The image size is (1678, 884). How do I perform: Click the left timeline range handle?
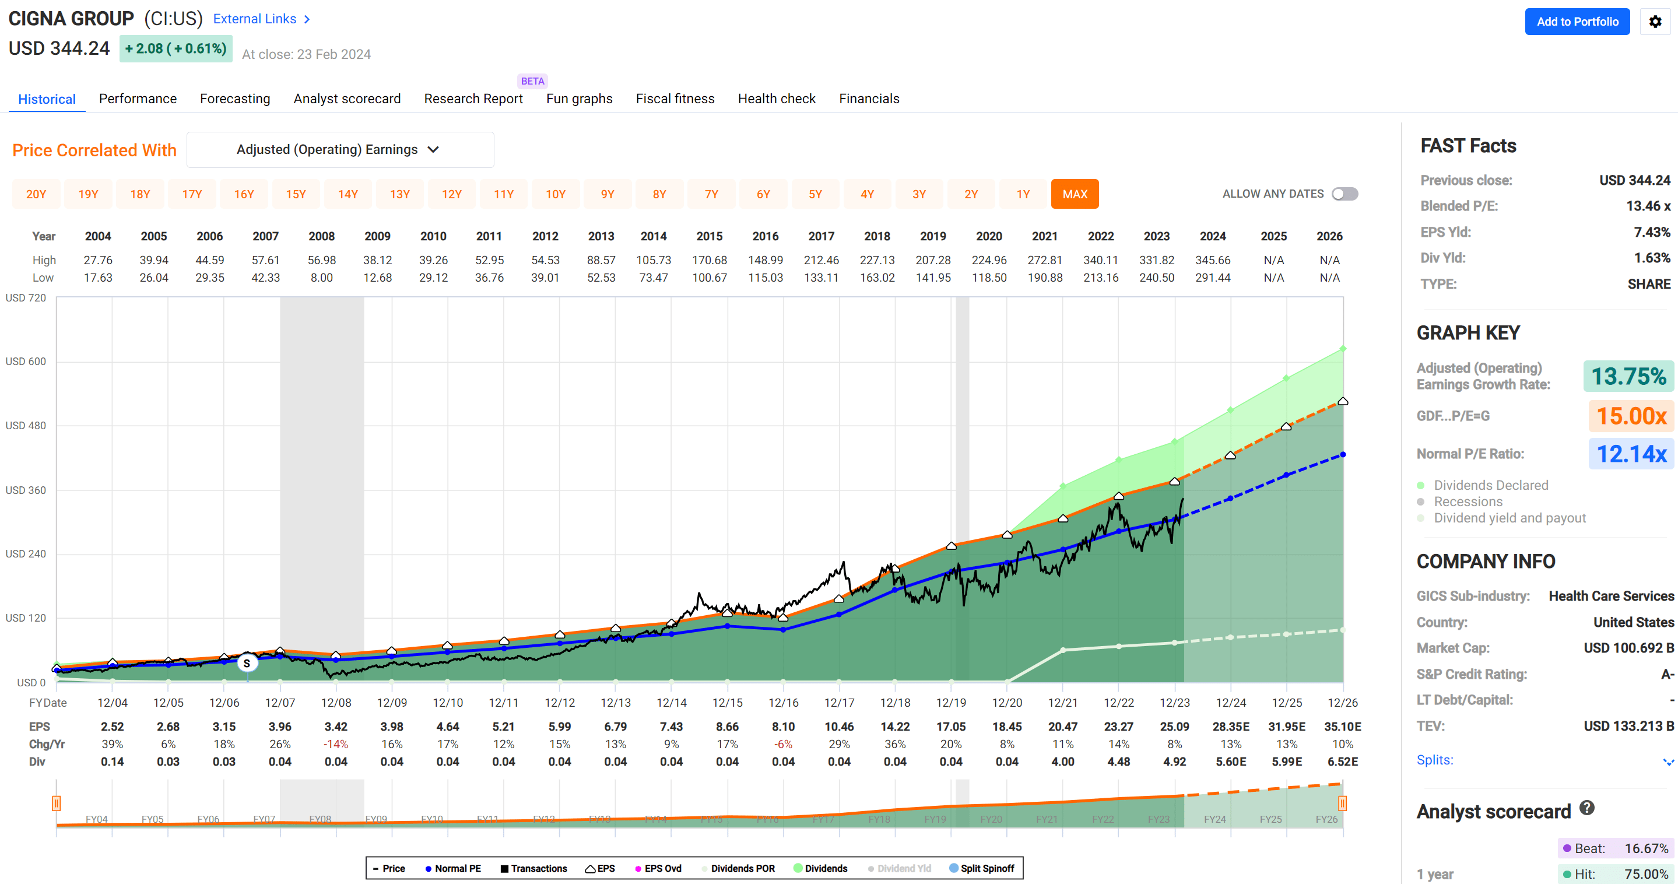[56, 804]
